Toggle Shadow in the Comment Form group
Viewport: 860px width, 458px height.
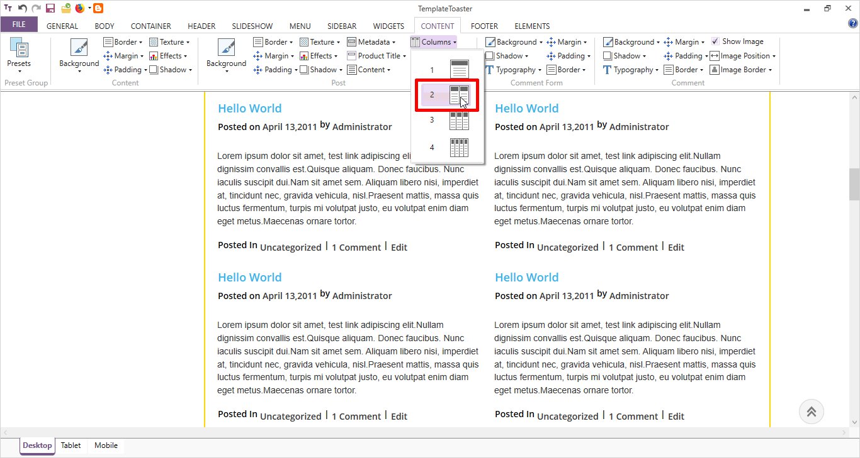tap(490, 56)
